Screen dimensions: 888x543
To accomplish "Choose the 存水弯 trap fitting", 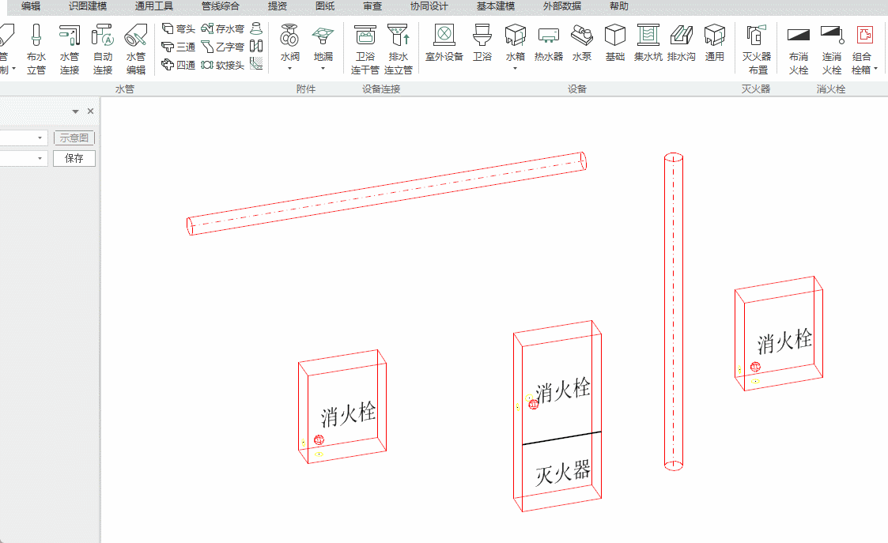I will tap(222, 29).
